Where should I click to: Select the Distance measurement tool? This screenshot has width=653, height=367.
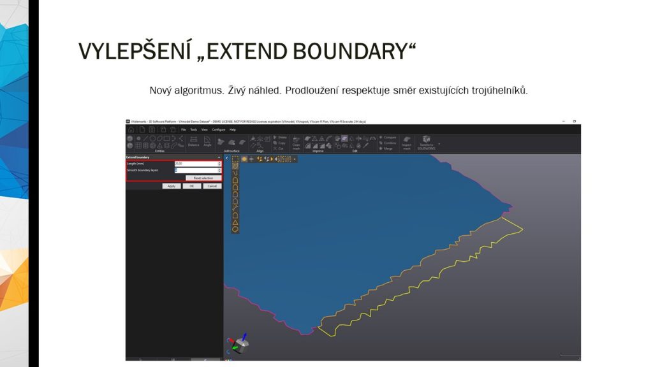click(x=193, y=141)
